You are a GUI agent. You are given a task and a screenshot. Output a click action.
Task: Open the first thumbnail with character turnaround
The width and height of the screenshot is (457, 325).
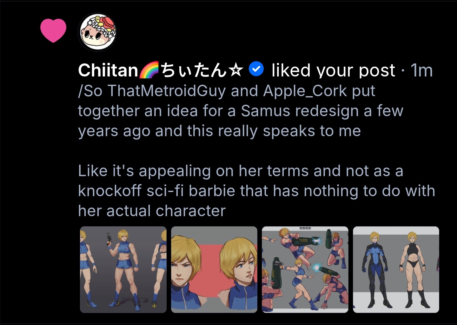[123, 269]
